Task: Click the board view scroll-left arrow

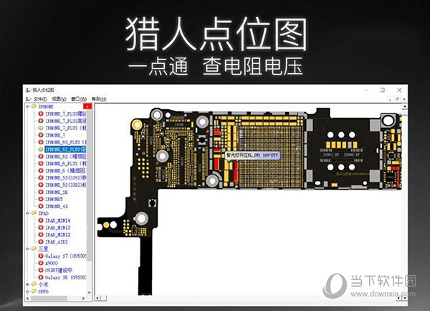Action: coord(97,298)
